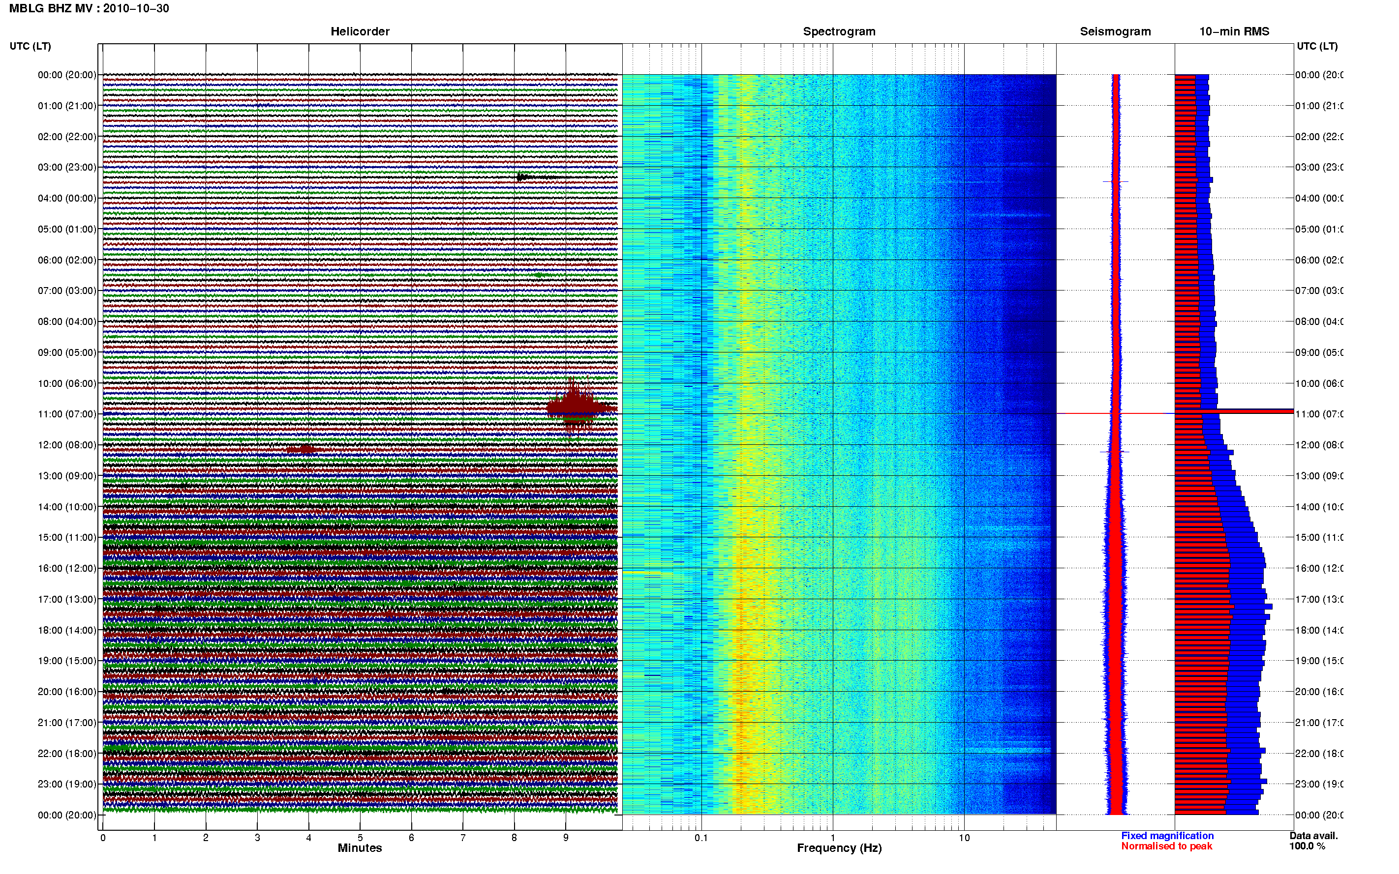This screenshot has width=1399, height=874.
Task: Click the left '13:00 (09:00)' time label
Action: point(67,476)
